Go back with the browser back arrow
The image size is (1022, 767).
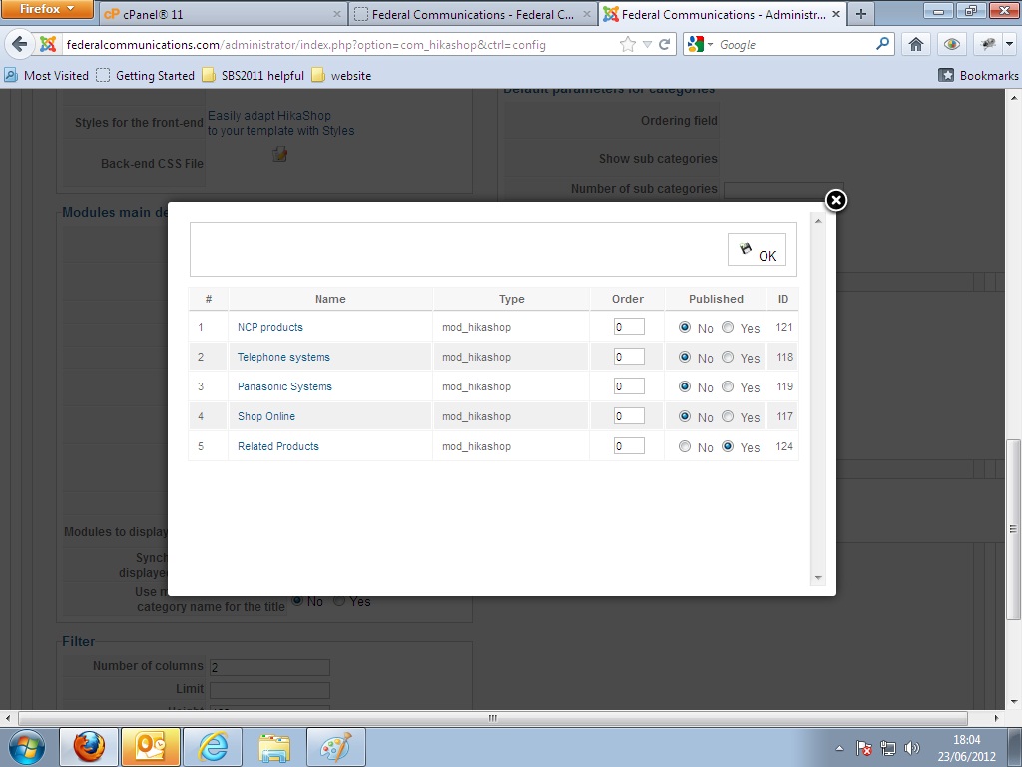click(20, 44)
